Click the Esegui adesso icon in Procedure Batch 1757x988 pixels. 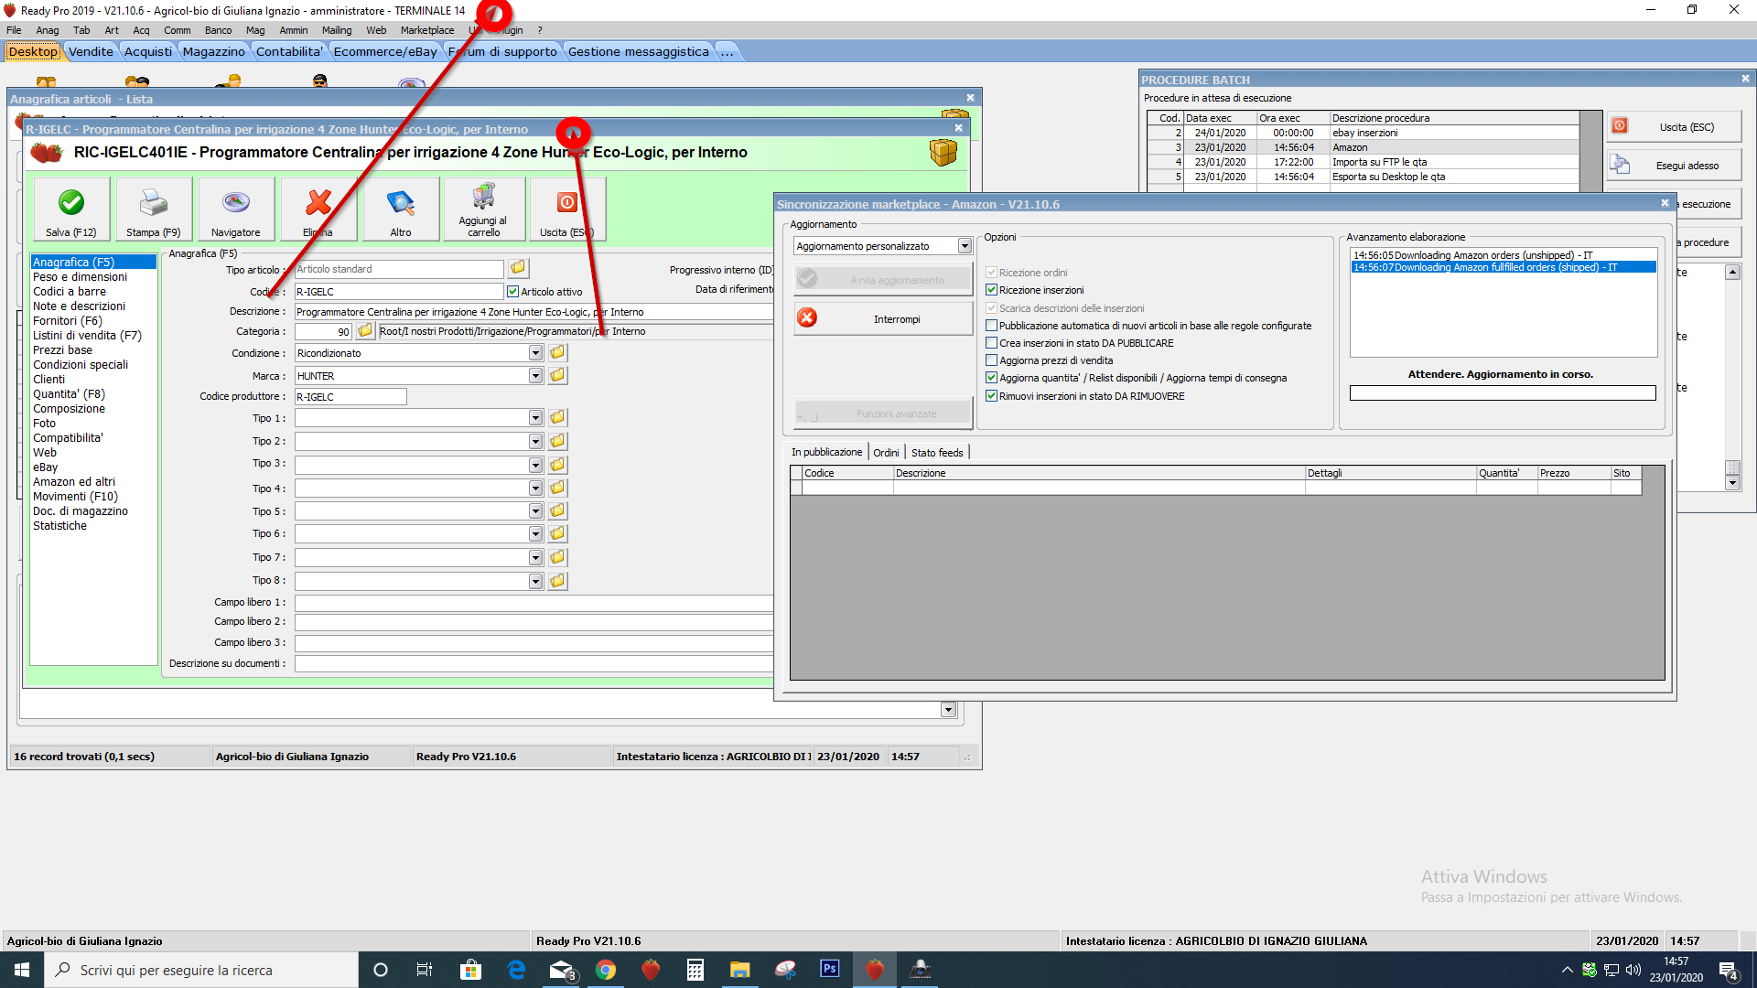coord(1621,165)
